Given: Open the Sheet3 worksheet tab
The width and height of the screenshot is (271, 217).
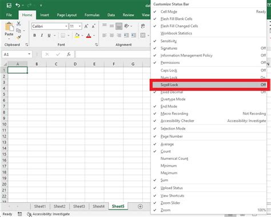Looking at the screenshot, I should click(x=79, y=206).
